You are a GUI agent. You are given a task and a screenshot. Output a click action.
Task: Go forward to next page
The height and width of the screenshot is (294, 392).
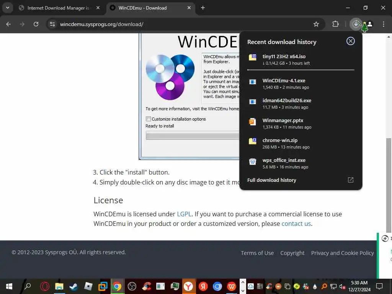(22, 24)
